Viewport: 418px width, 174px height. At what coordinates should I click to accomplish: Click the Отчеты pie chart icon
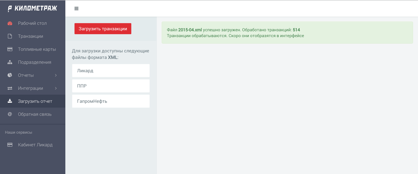tap(10, 75)
